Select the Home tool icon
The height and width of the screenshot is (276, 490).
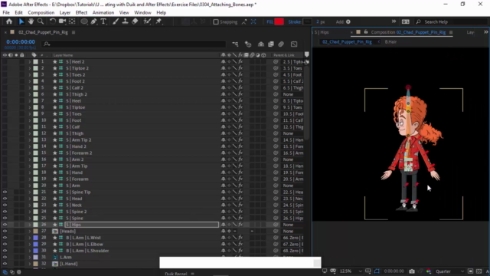click(x=9, y=21)
